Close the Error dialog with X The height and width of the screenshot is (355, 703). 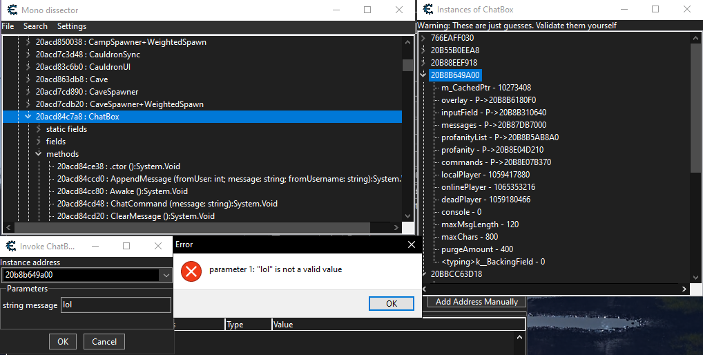point(411,244)
